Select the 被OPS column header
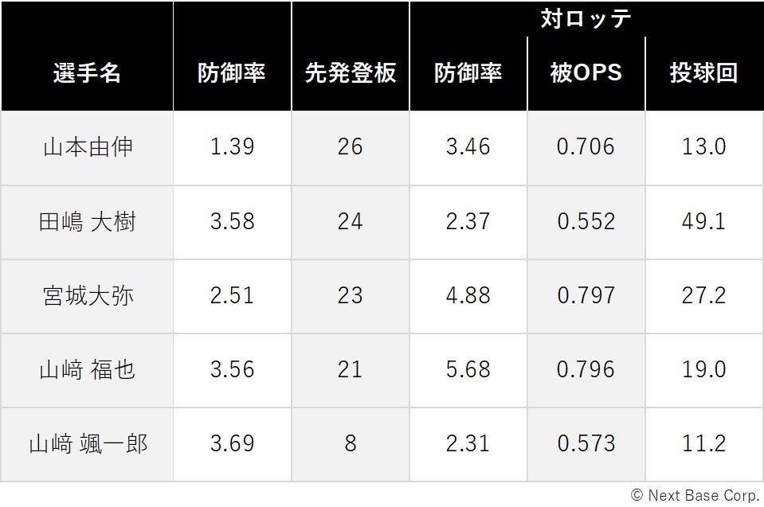Viewport: 764px width, 507px height. (x=586, y=73)
